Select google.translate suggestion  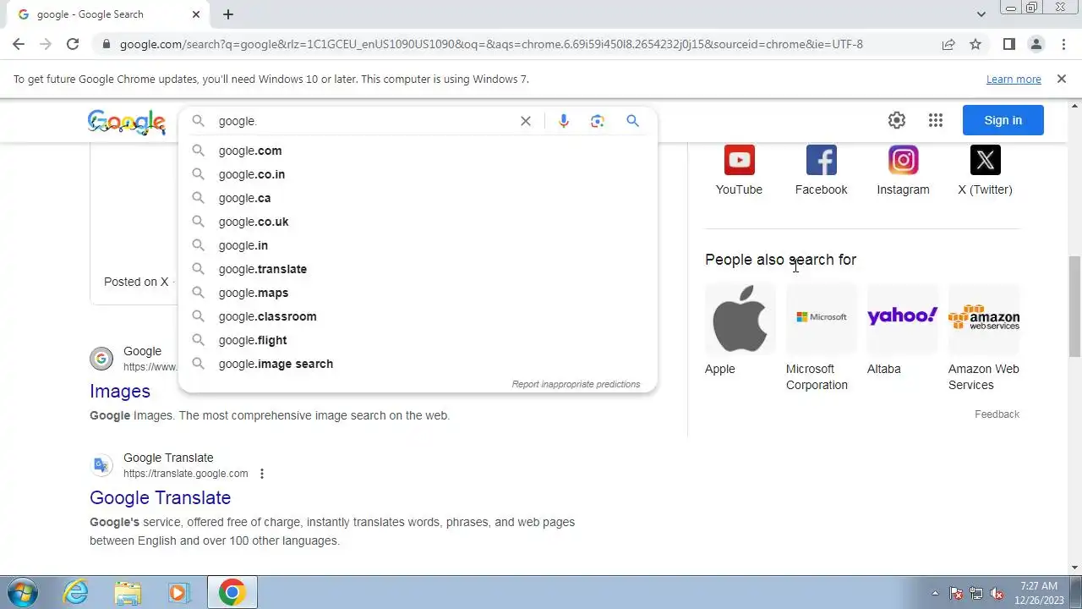click(x=418, y=269)
